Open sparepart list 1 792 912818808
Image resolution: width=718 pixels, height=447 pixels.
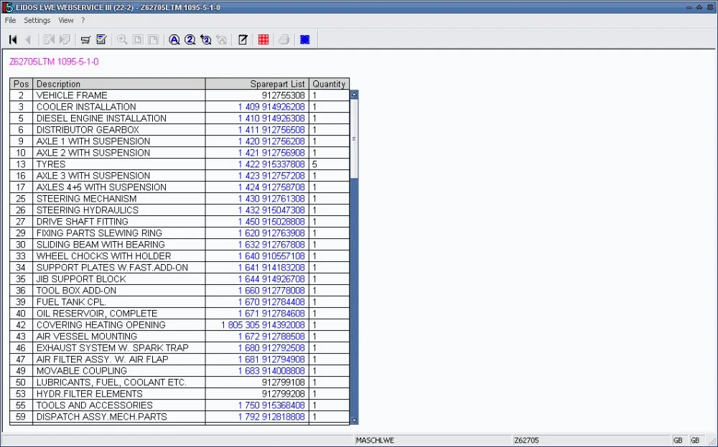[271, 417]
